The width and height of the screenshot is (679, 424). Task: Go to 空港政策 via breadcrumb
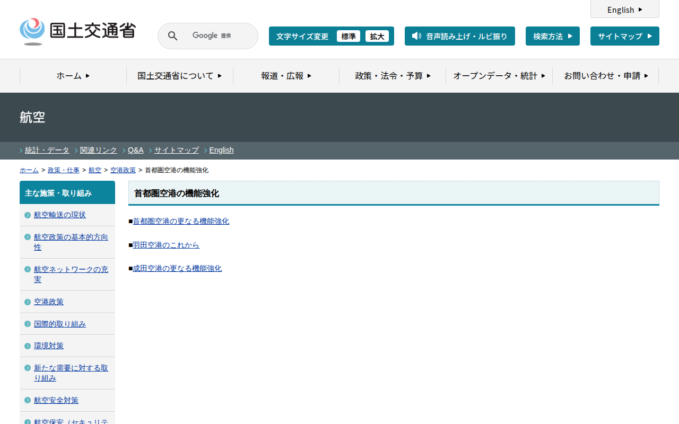pyautogui.click(x=123, y=170)
